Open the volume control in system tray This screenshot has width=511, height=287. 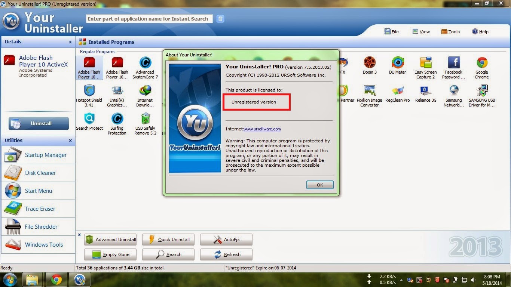coord(474,280)
